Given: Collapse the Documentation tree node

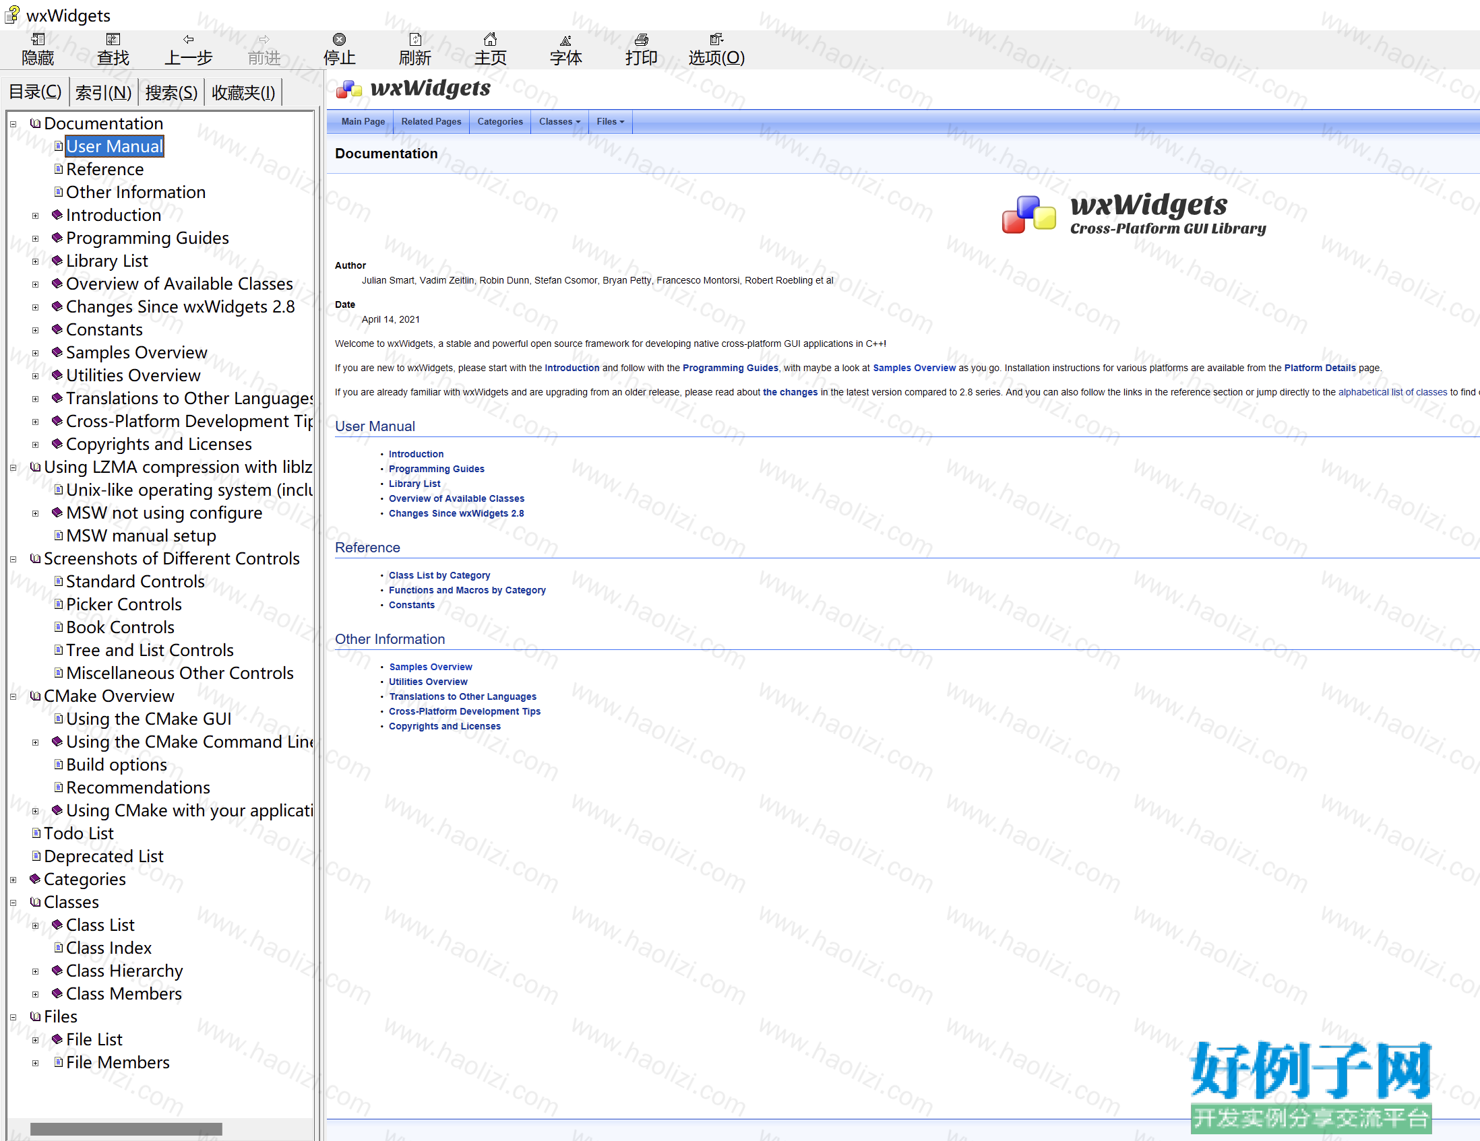Looking at the screenshot, I should (13, 125).
